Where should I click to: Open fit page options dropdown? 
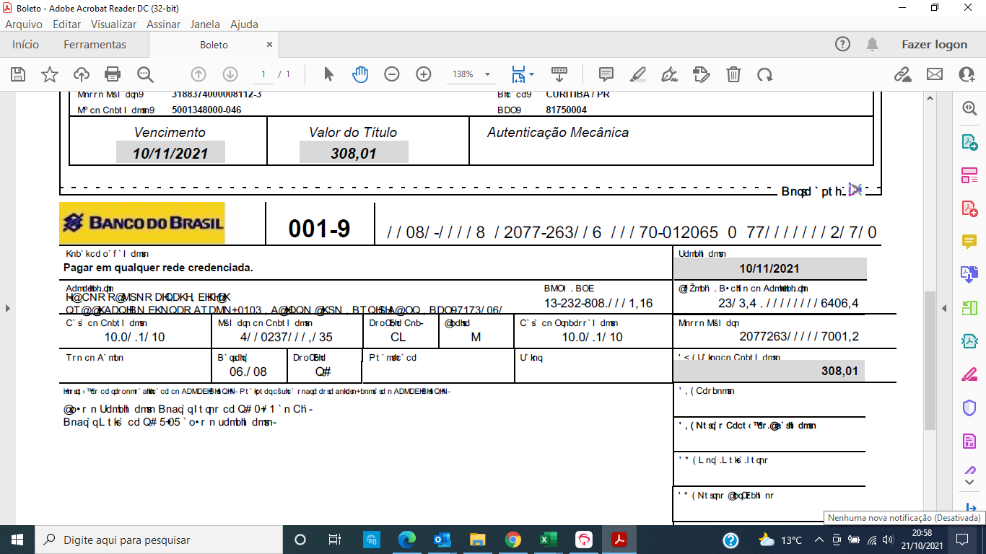523,74
